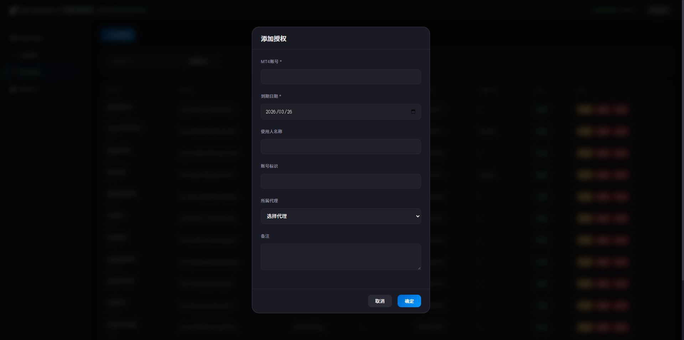This screenshot has width=684, height=340.
Task: Click the page's vertical scrollbar
Action: tap(682, 143)
